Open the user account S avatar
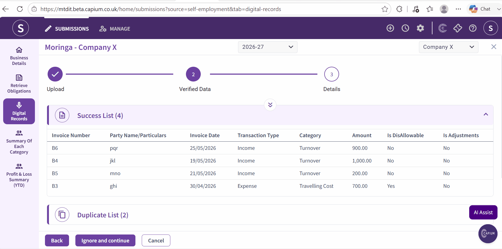 coord(491,28)
